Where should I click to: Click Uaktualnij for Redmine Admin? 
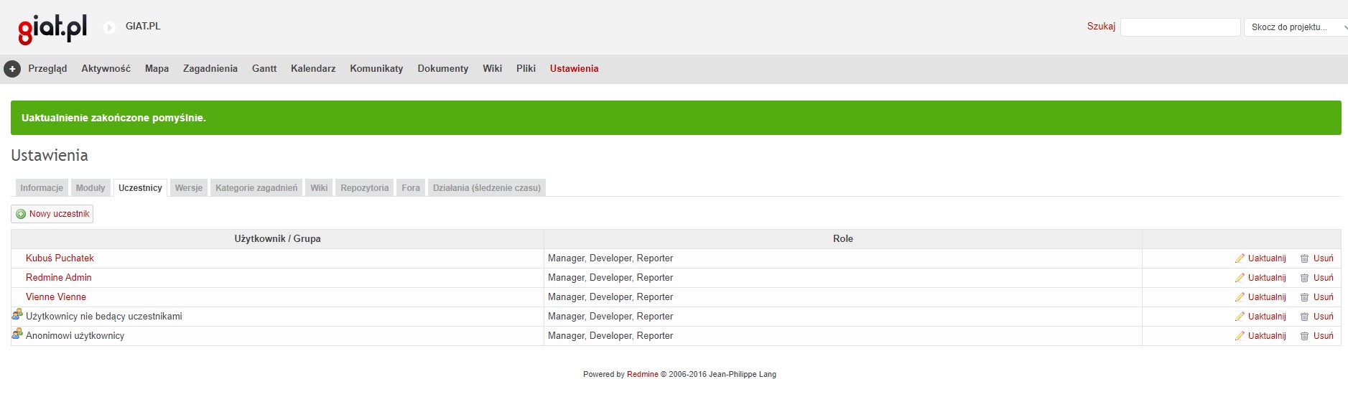coord(1267,278)
